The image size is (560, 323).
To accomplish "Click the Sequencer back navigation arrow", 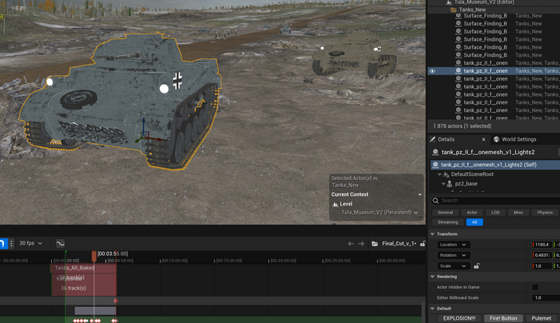I will (350, 244).
